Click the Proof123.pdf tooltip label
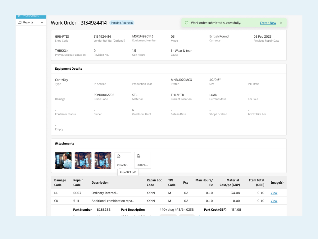Image resolution: width=318 pixels, height=239 pixels. coord(128,172)
